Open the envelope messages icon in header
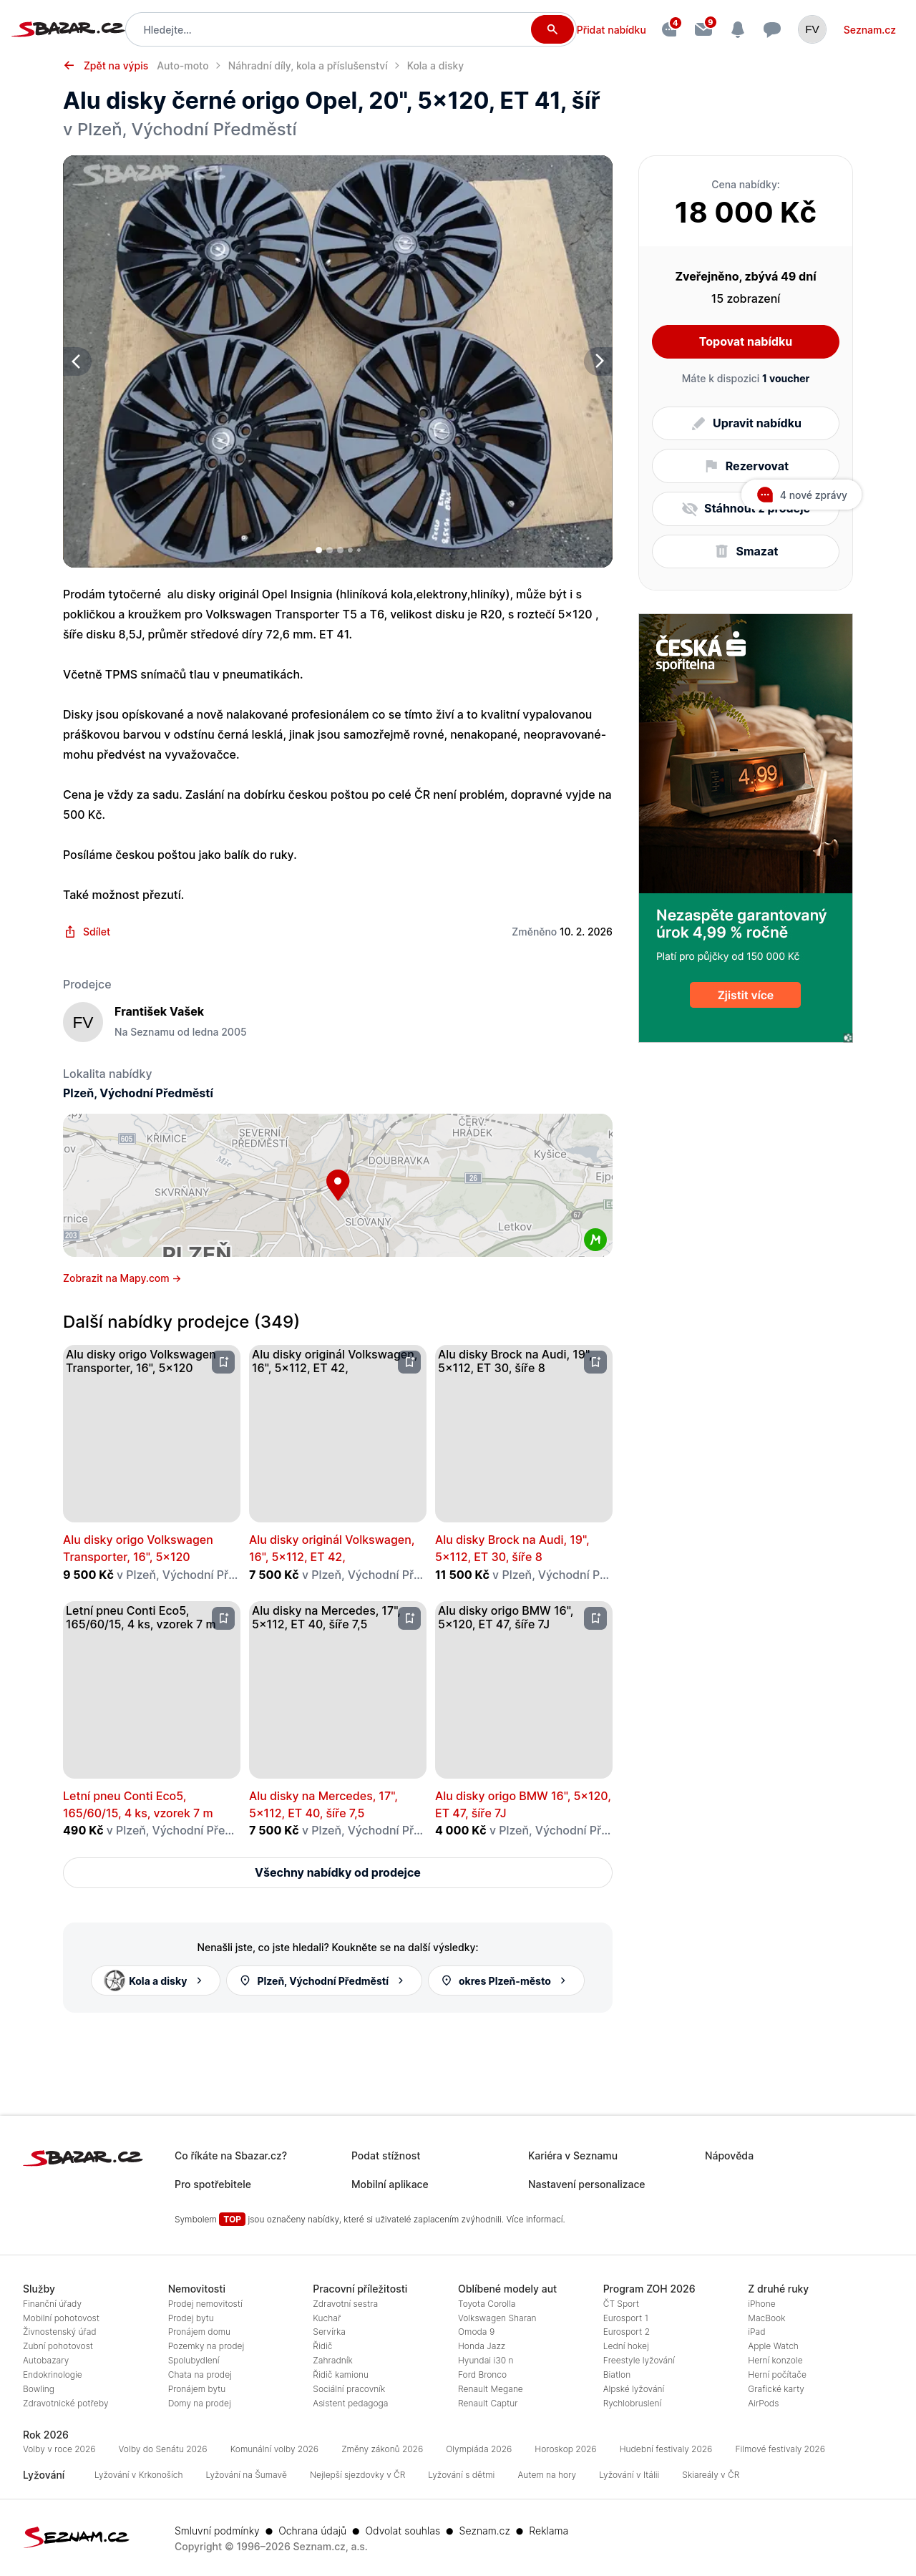 point(703,30)
